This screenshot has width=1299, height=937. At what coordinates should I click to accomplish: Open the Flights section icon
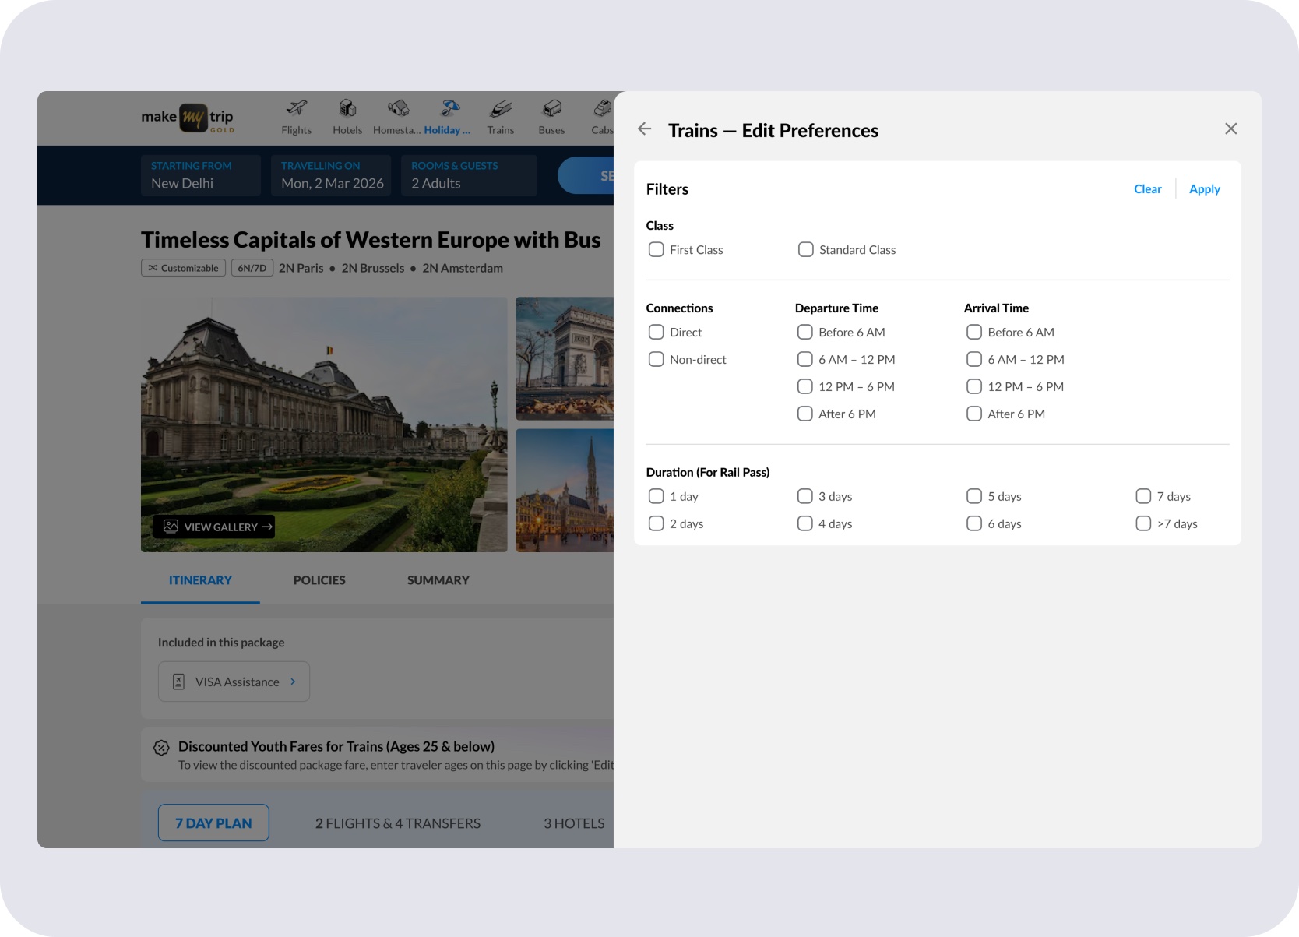pyautogui.click(x=297, y=108)
